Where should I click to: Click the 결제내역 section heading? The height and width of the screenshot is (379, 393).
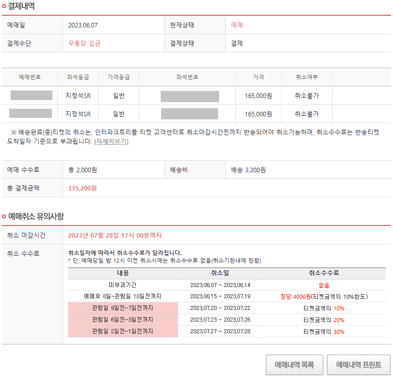point(21,6)
